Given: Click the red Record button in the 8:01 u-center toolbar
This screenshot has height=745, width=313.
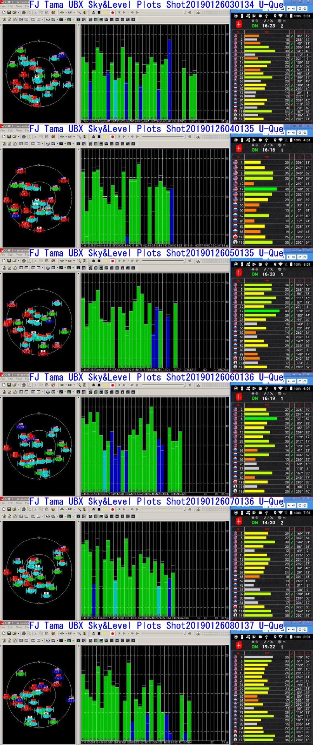Looking at the screenshot, I should pos(113,633).
